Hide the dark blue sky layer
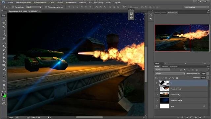The image size is (211, 119). point(157,100)
